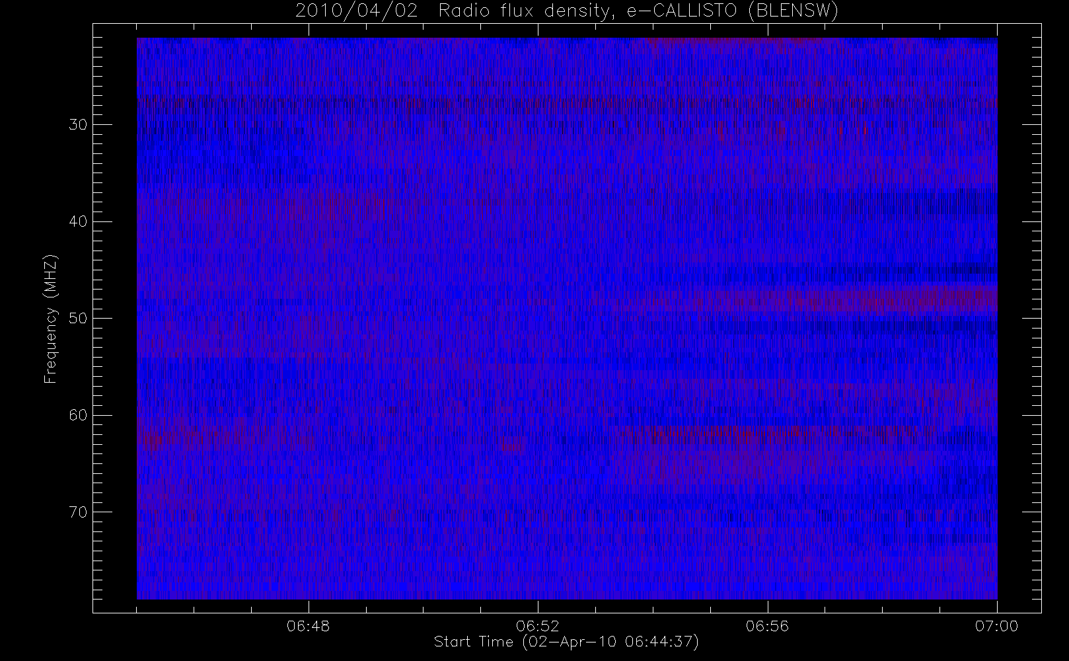
Task: Click the 60 frequency tick label
Action: pos(78,415)
